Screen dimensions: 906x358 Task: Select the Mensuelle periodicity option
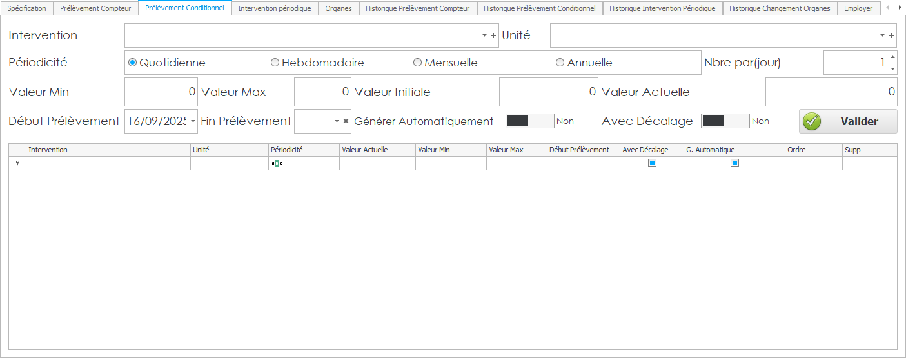click(417, 63)
